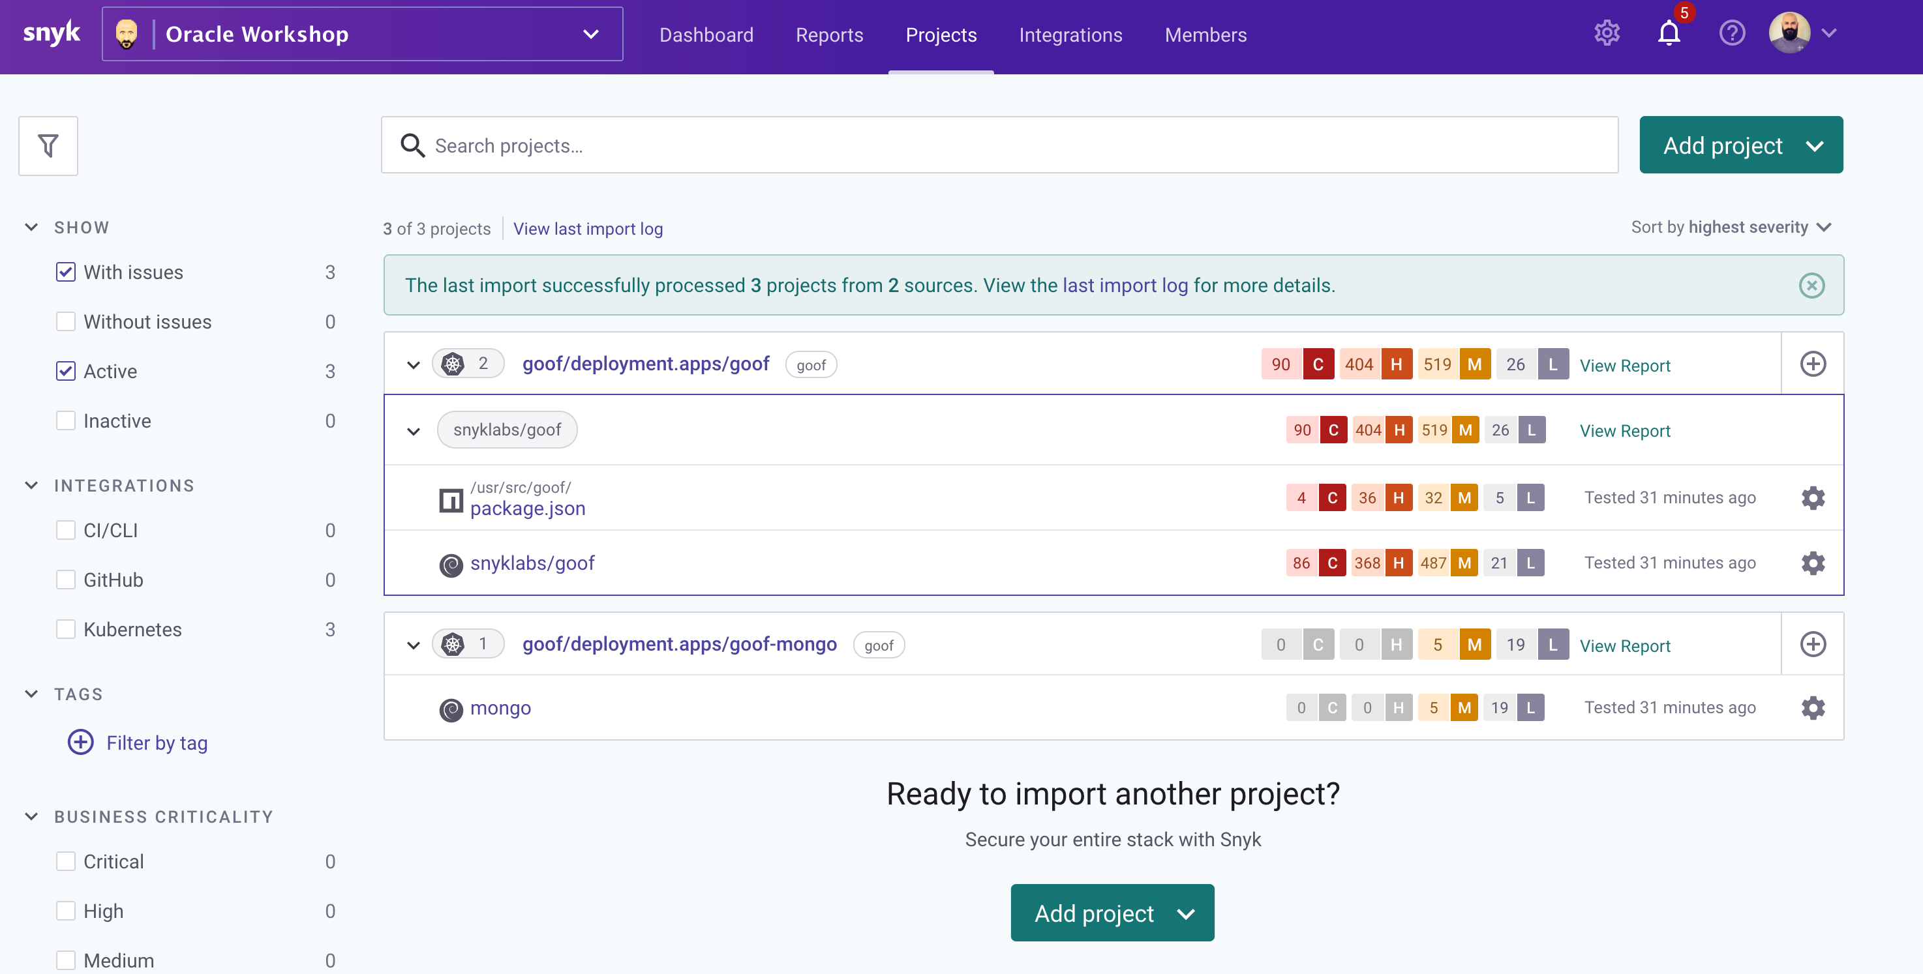
Task: Click Critical severity badge on goof/deployment.apps/goof
Action: click(1297, 364)
